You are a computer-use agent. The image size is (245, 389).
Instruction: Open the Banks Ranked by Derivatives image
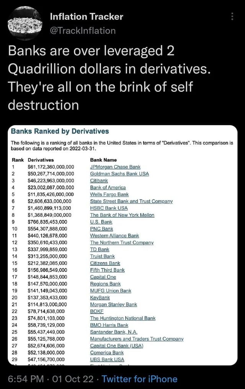click(x=122, y=245)
